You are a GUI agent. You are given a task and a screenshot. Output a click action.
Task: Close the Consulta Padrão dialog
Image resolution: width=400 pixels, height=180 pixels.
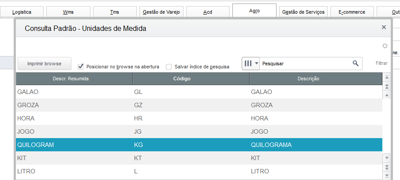(384, 27)
